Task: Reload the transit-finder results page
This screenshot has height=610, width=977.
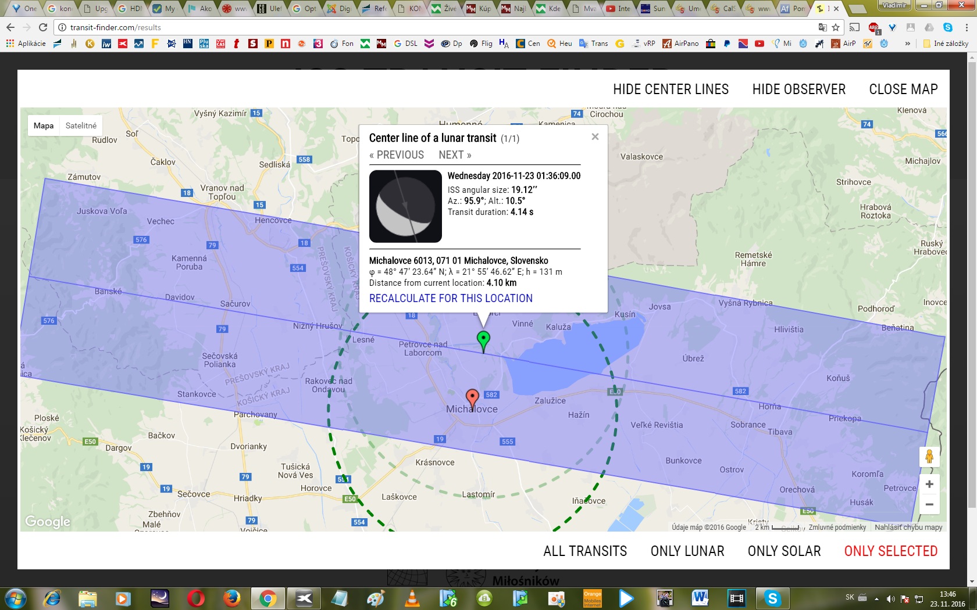Action: click(43, 27)
